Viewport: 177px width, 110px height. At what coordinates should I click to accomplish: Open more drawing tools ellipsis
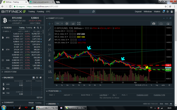tap(50, 78)
